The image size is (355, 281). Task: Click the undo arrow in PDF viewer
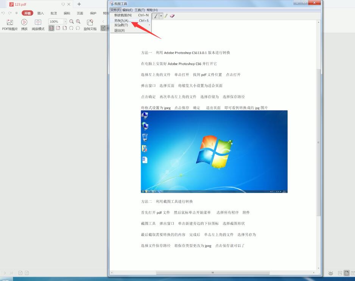point(3,13)
